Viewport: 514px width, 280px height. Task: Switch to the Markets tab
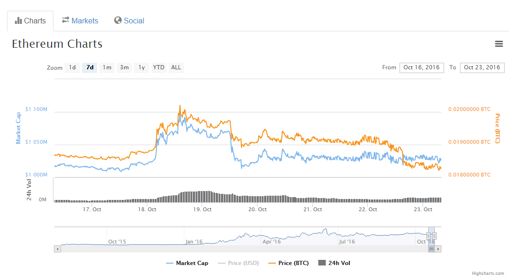pyautogui.click(x=80, y=21)
